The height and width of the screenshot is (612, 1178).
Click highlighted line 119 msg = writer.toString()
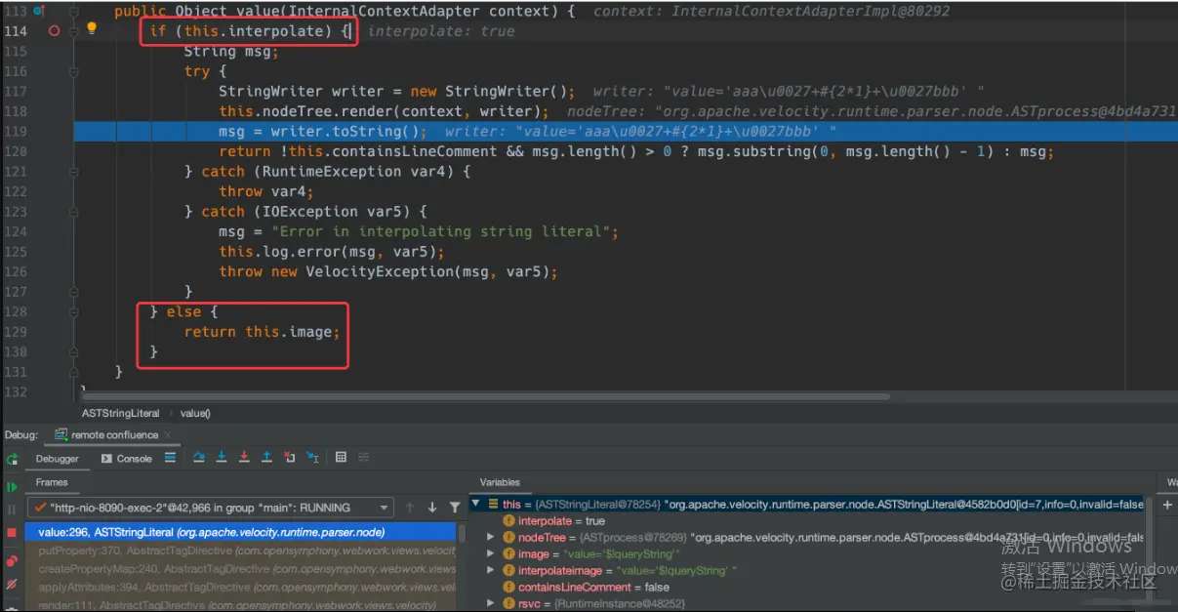[625, 131]
